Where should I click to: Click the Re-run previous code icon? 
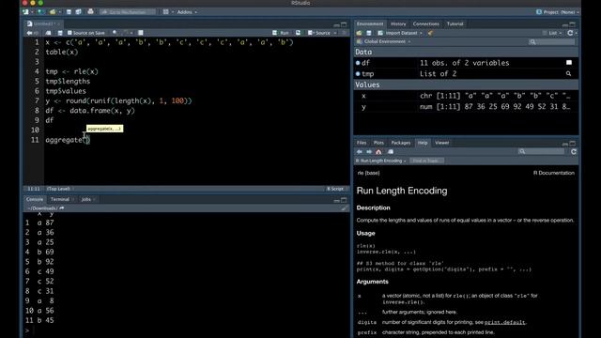coord(298,33)
